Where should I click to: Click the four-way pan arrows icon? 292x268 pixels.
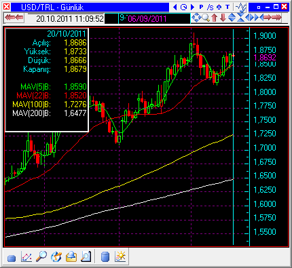pos(196,18)
